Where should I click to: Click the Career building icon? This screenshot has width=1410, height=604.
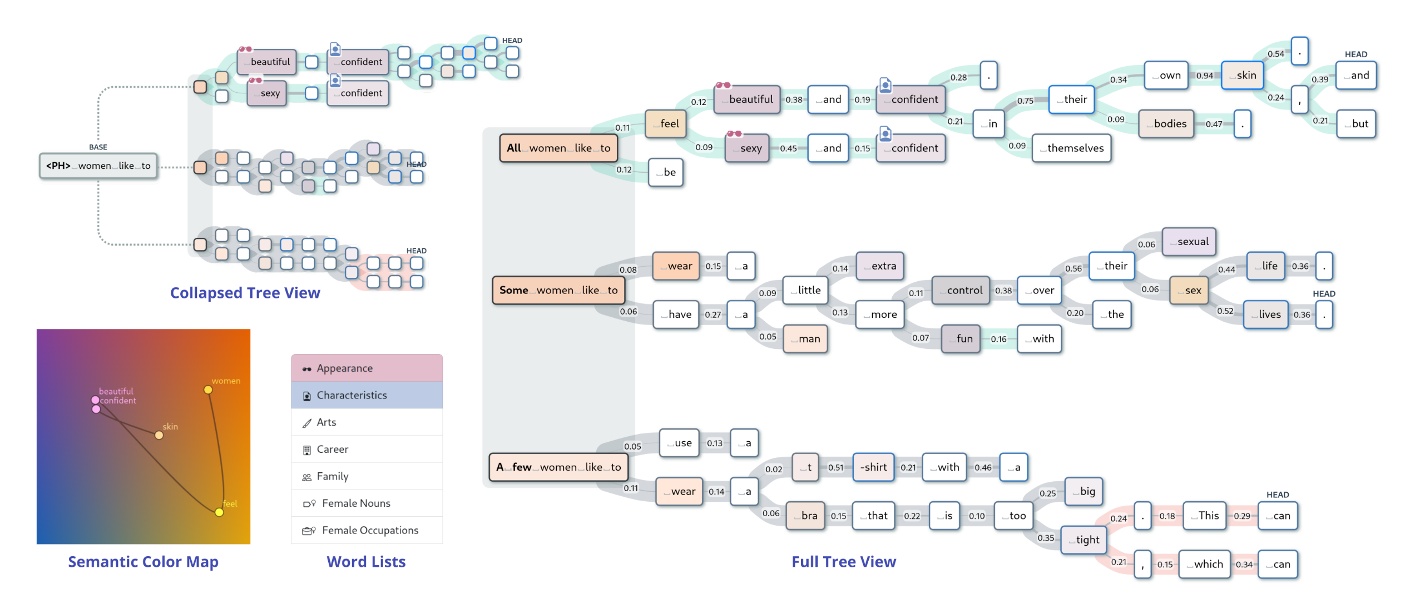[306, 450]
